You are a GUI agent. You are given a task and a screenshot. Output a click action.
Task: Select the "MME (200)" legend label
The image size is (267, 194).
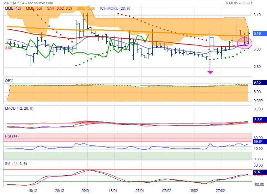point(86,8)
